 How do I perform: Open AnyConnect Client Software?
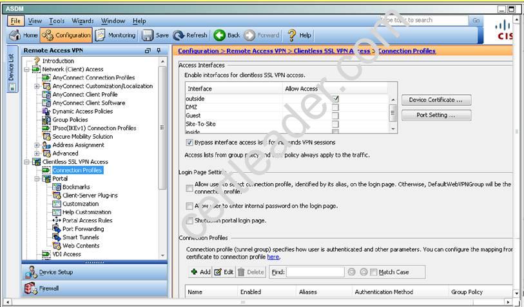coord(89,103)
